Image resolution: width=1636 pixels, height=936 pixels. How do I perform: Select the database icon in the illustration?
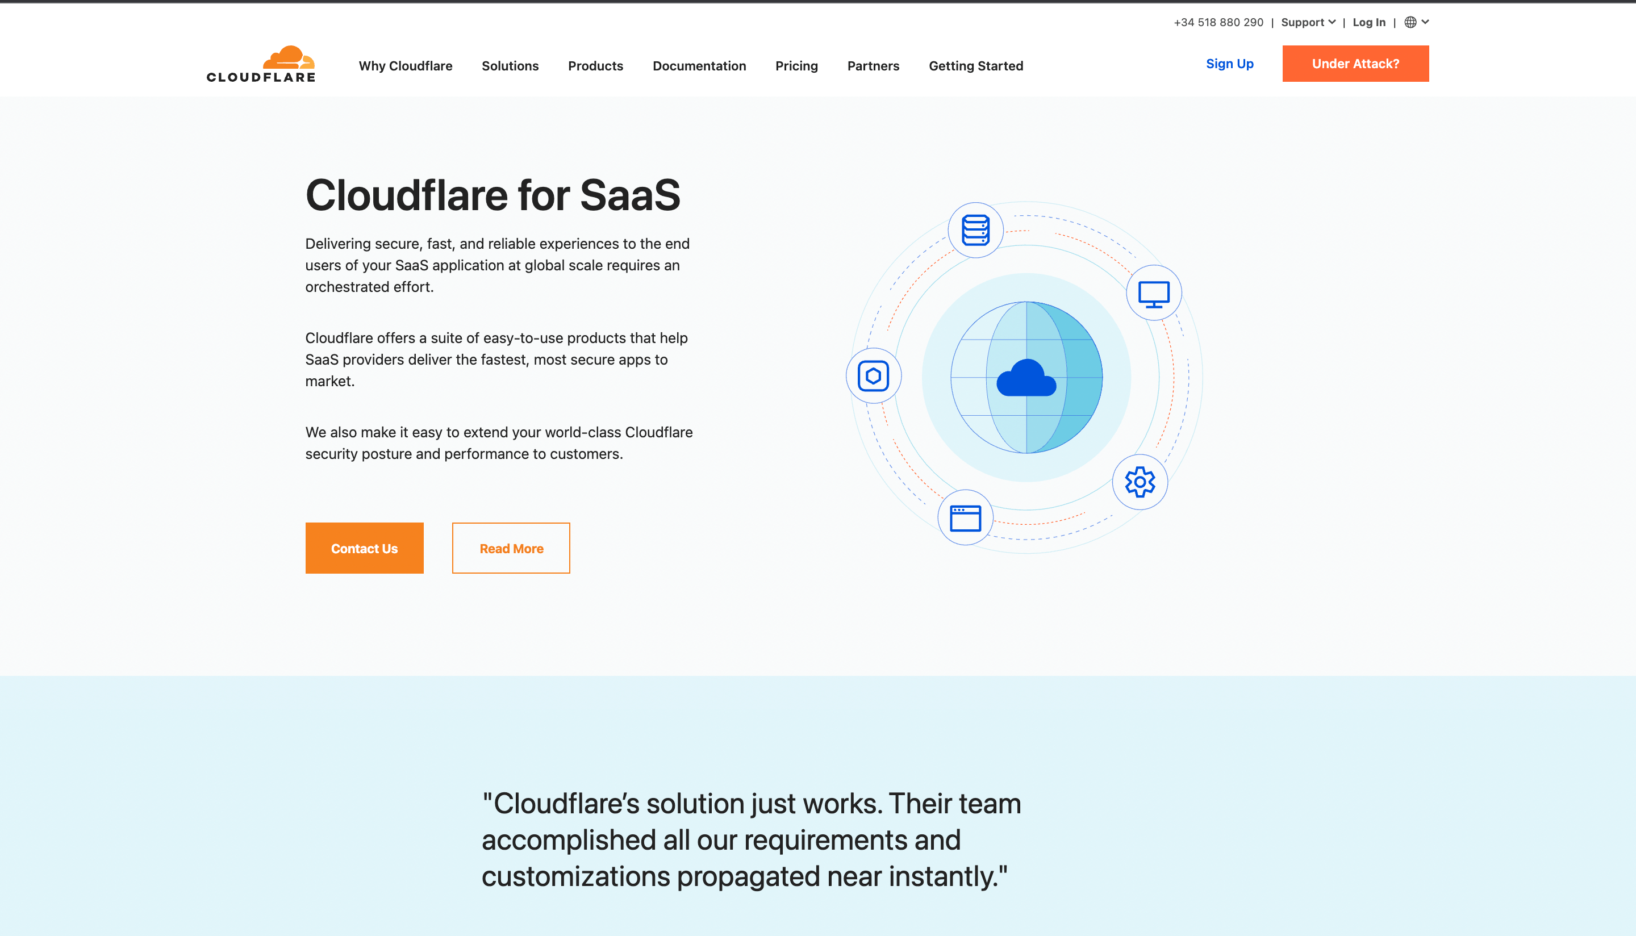(975, 229)
